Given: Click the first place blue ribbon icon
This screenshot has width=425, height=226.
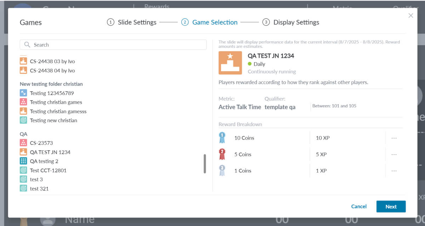Looking at the screenshot, I should pyautogui.click(x=222, y=138).
